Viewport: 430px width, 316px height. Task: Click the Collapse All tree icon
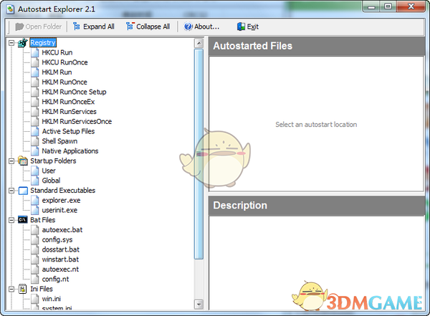tap(130, 27)
